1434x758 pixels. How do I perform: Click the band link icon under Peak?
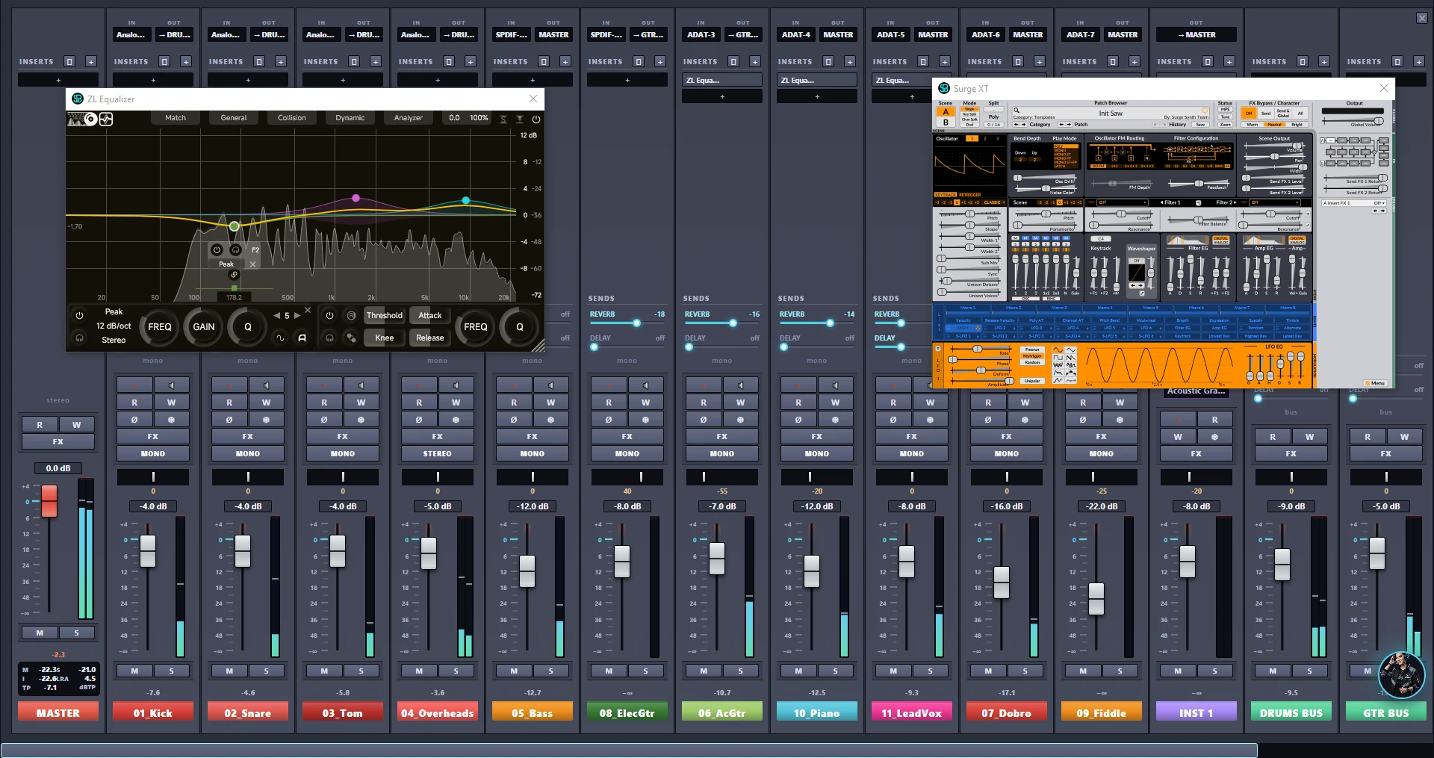coord(234,275)
